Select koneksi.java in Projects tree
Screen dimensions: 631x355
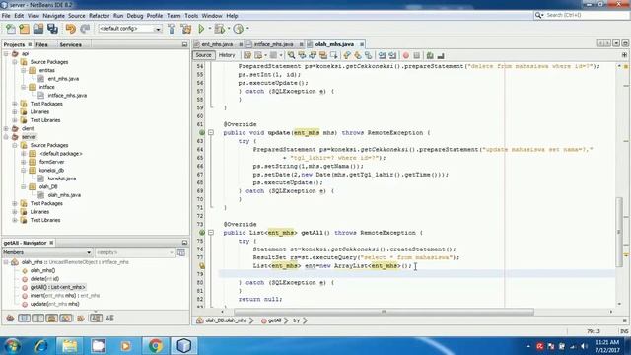click(x=62, y=178)
